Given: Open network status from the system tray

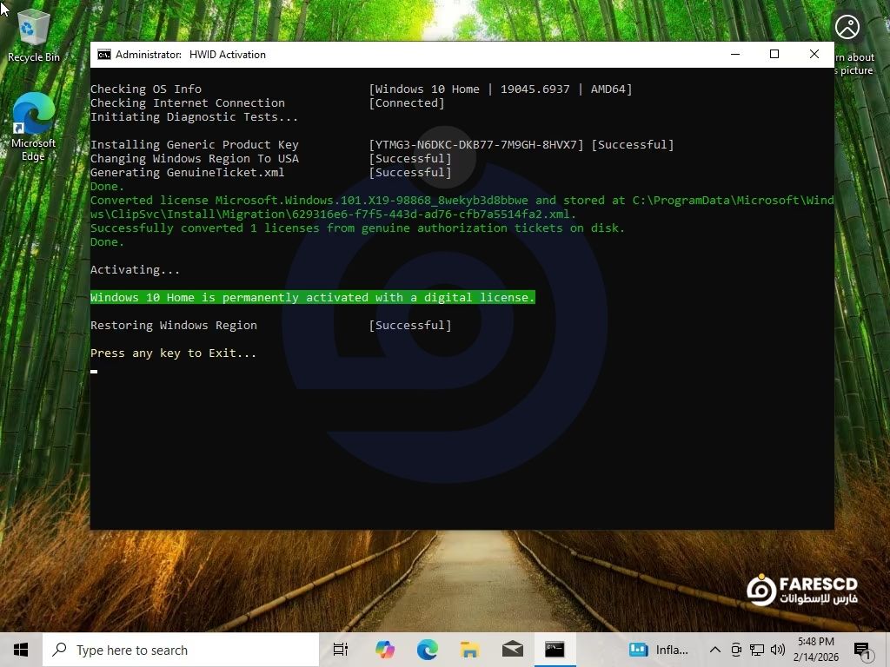Looking at the screenshot, I should coord(757,650).
